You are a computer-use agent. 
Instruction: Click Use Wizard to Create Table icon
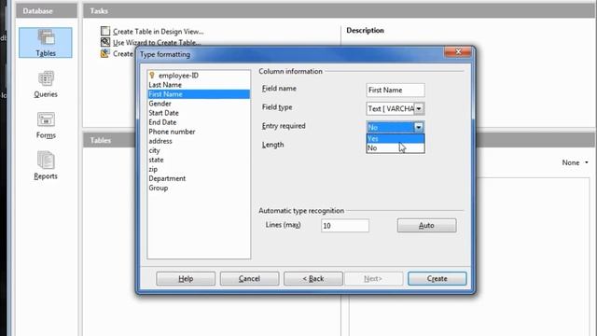coord(105,42)
